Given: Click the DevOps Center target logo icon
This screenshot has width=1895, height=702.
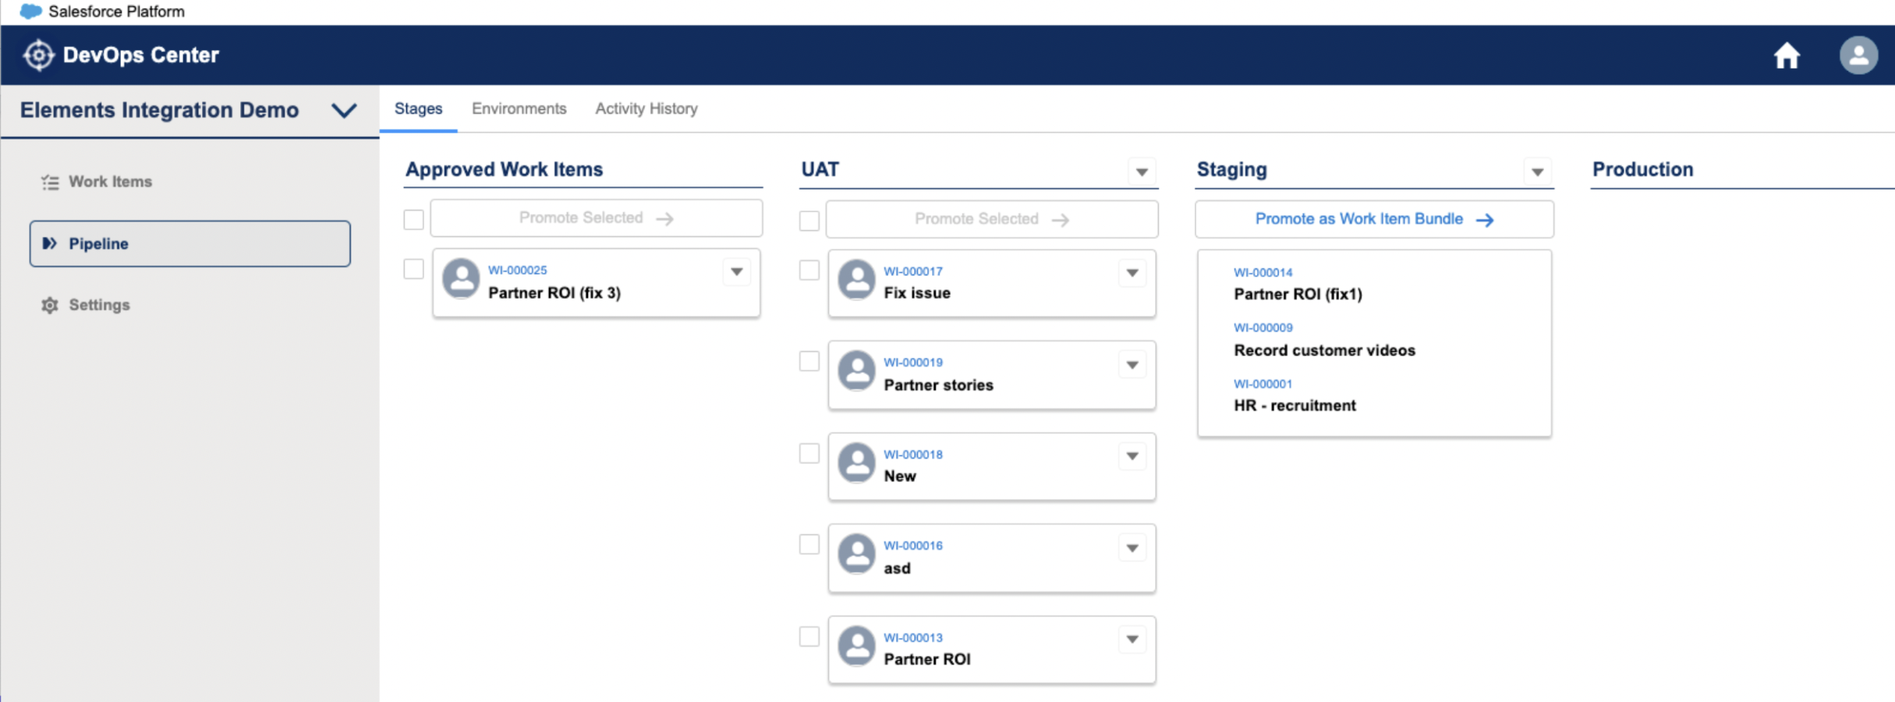Looking at the screenshot, I should [38, 55].
